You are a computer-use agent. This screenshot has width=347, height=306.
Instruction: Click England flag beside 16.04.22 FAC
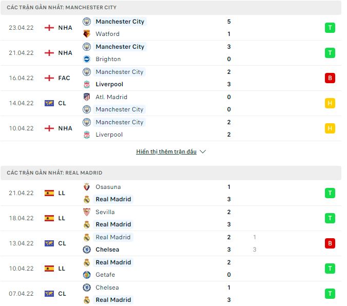tap(49, 78)
